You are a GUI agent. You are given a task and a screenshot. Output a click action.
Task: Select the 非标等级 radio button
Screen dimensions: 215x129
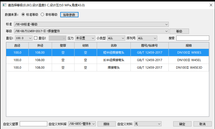[42, 15]
